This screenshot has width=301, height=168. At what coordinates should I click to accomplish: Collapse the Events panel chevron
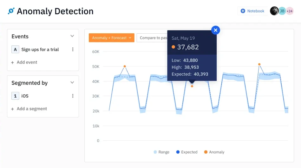[x=72, y=36]
